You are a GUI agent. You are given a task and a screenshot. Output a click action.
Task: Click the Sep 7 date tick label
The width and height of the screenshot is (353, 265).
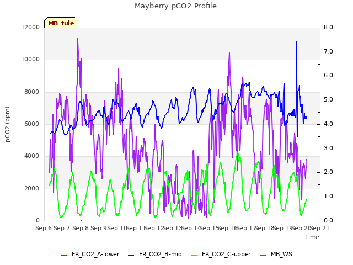point(62,228)
